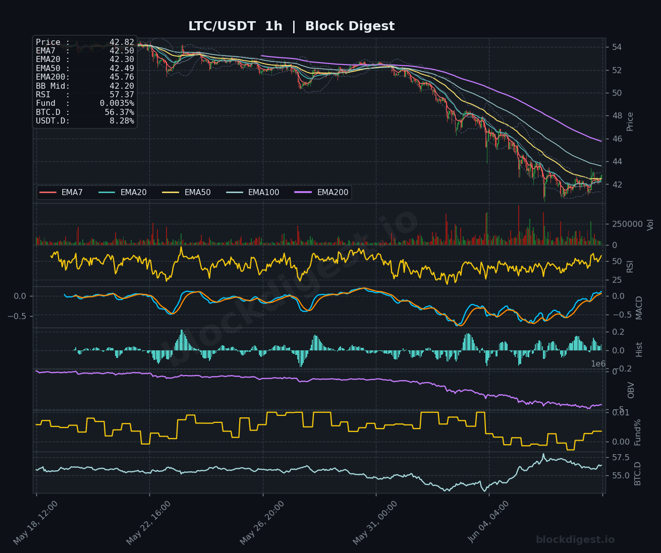This screenshot has width=661, height=553.
Task: Click the Fund% axis label
Action: click(x=638, y=432)
